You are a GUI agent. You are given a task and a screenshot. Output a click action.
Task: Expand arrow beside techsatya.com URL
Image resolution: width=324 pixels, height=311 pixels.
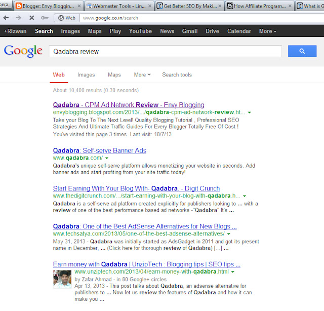(228, 234)
